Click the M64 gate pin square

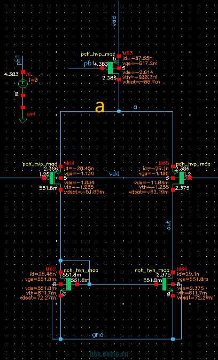44,178
